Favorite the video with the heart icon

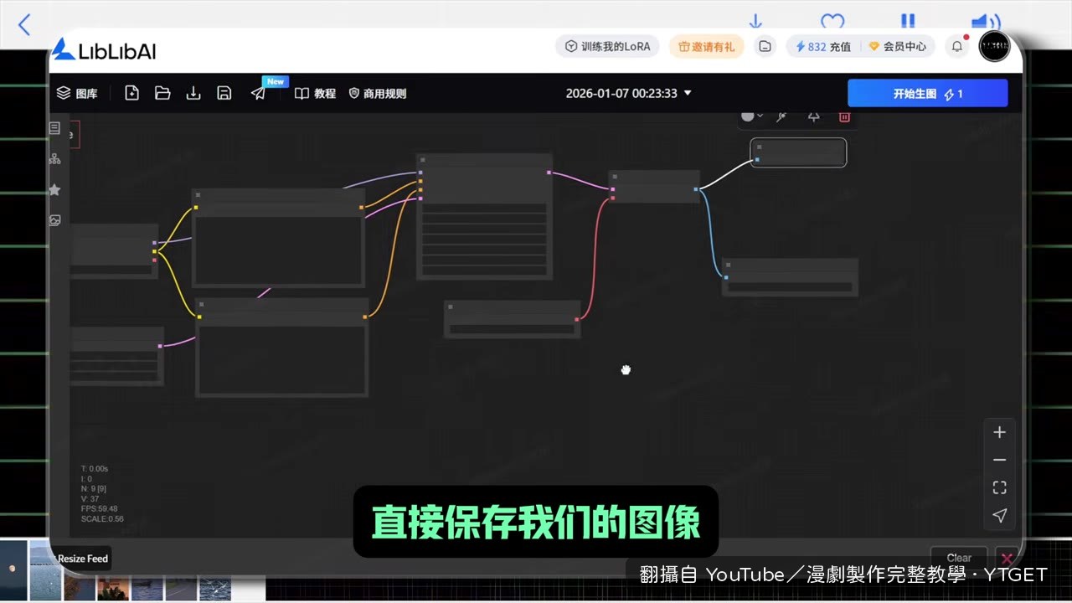pyautogui.click(x=832, y=21)
